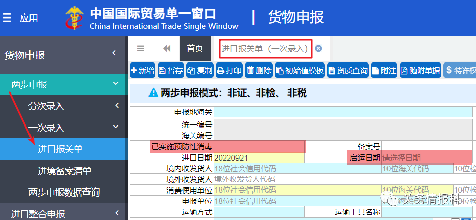The width and height of the screenshot is (476, 220).
Task: Switch to the 首页 tab
Action: (195, 49)
